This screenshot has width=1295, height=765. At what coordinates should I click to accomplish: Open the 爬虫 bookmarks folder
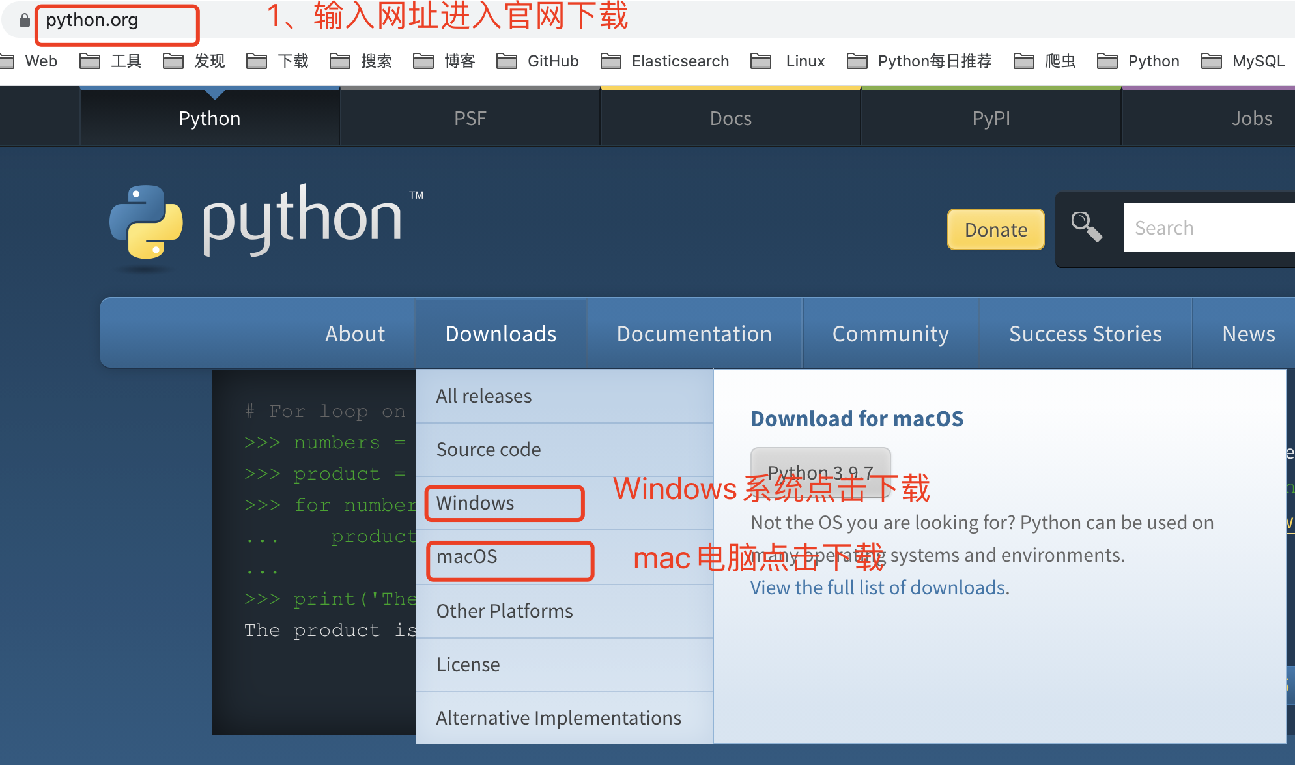1044,61
